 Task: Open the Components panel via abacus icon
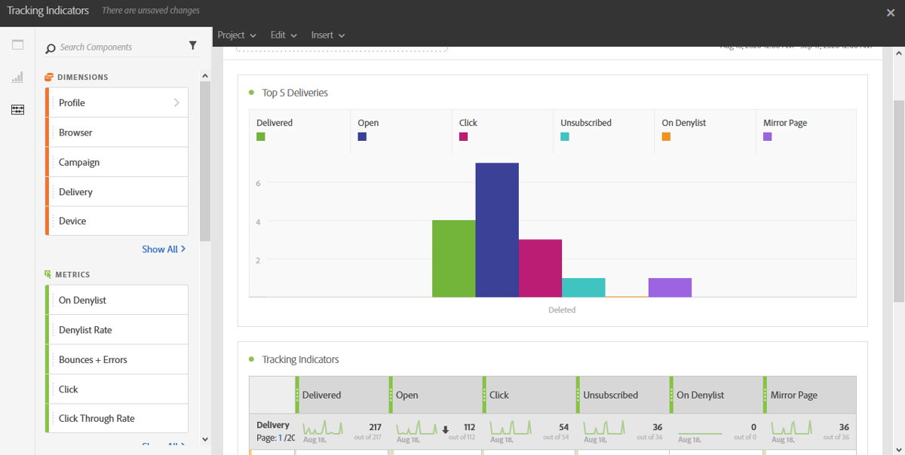coord(17,109)
